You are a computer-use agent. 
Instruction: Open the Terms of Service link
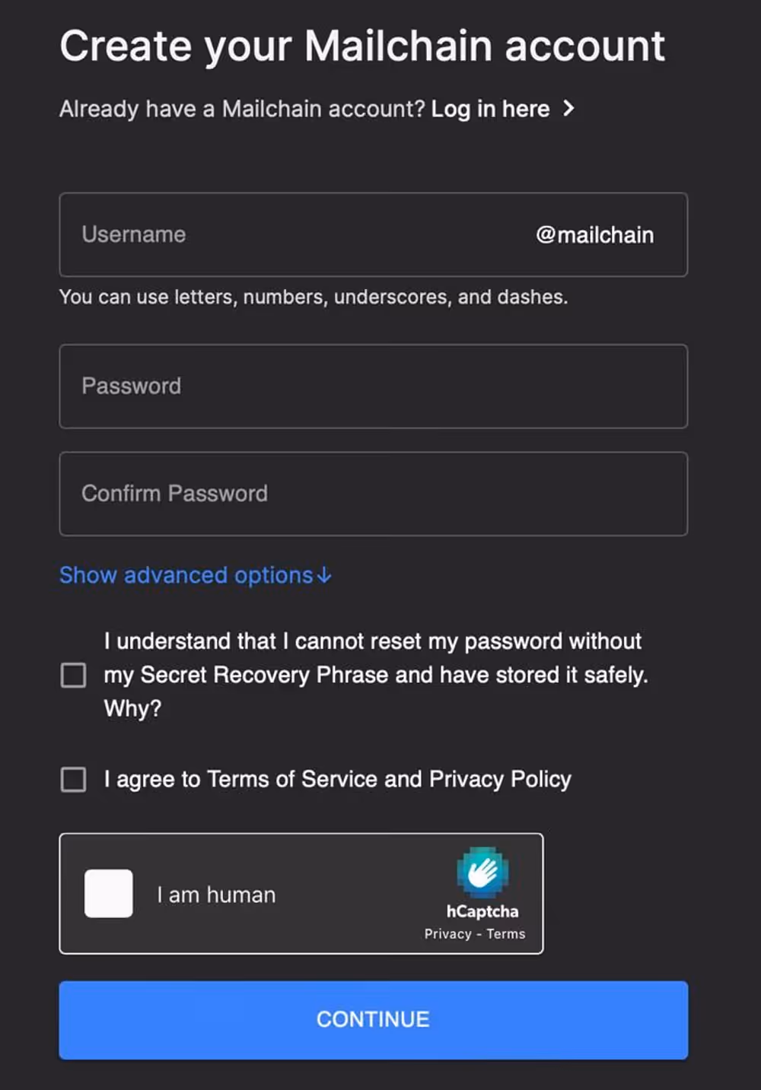tap(296, 779)
